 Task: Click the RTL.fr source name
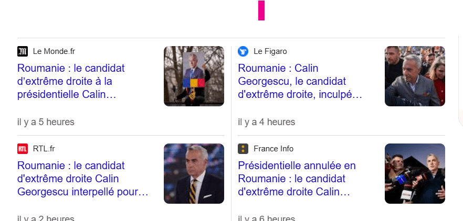coord(44,149)
